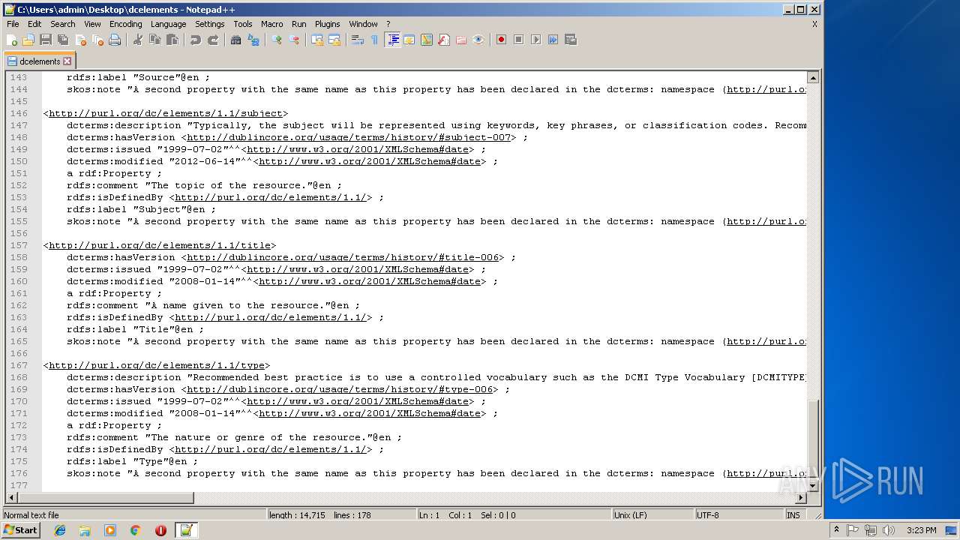Viewport: 960px width, 540px height.
Task: Open the ? help menu
Action: click(388, 24)
